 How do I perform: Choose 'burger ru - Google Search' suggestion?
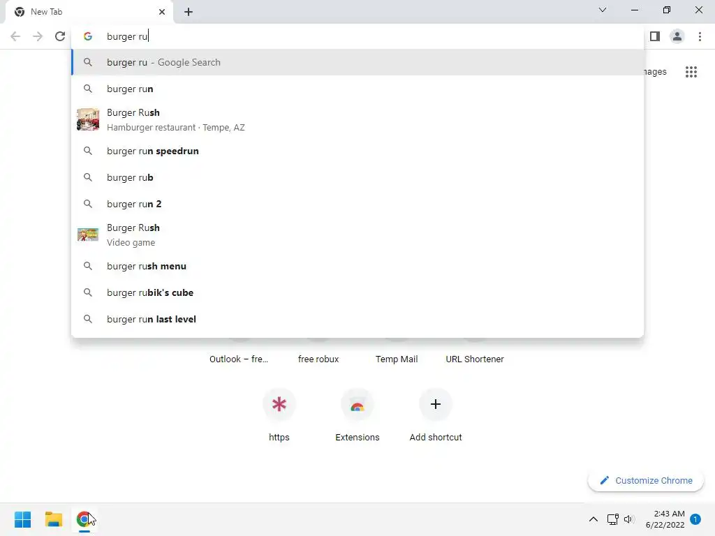tap(358, 62)
